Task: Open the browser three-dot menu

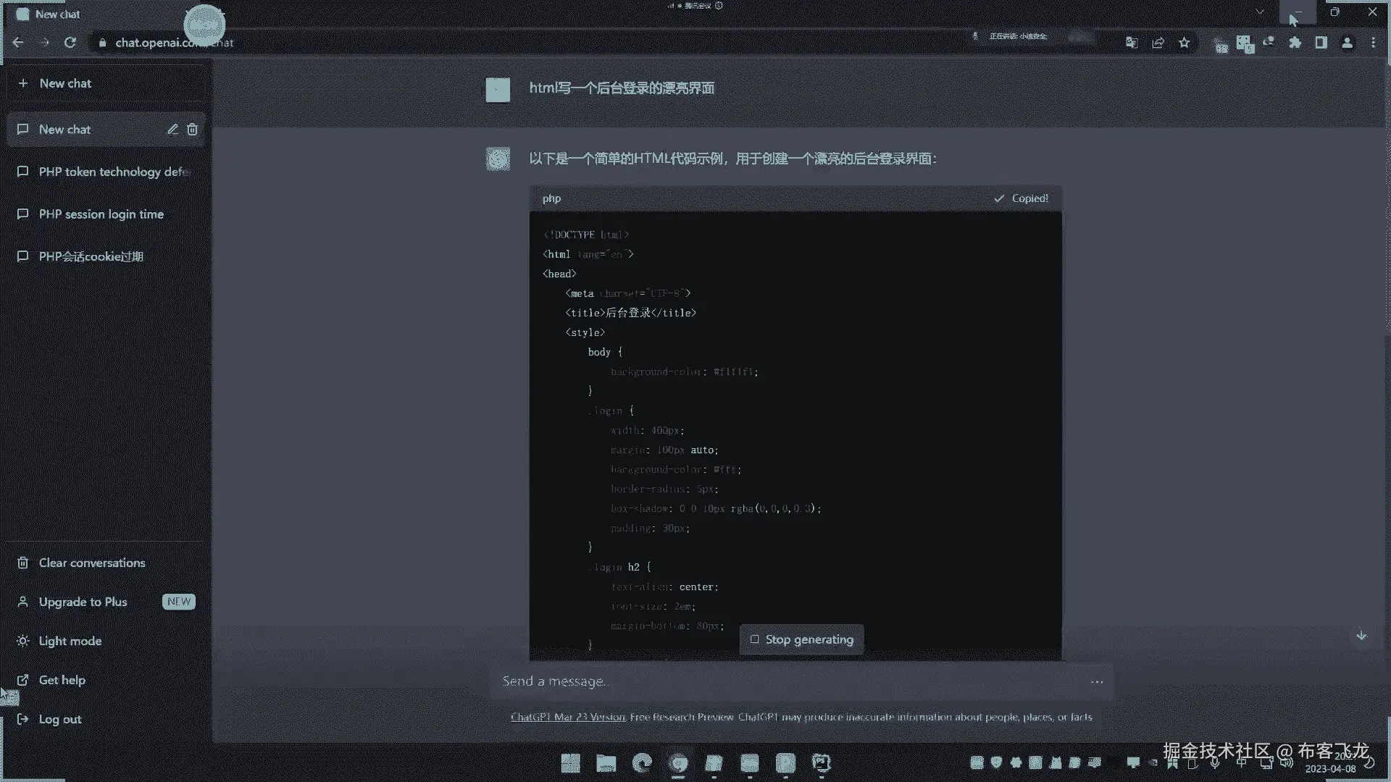Action: 1373,43
